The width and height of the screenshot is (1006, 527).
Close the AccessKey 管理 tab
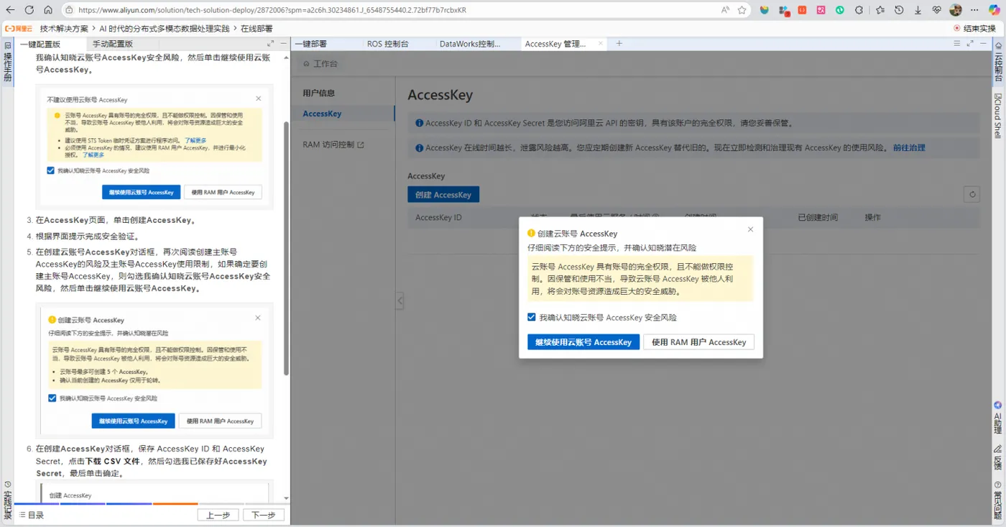601,44
